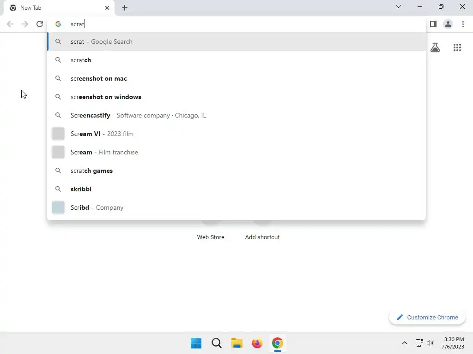Screen dimensions: 473x354
Task: Pick the 'Scream VI - 2023 film' suggestion
Action: click(236, 134)
